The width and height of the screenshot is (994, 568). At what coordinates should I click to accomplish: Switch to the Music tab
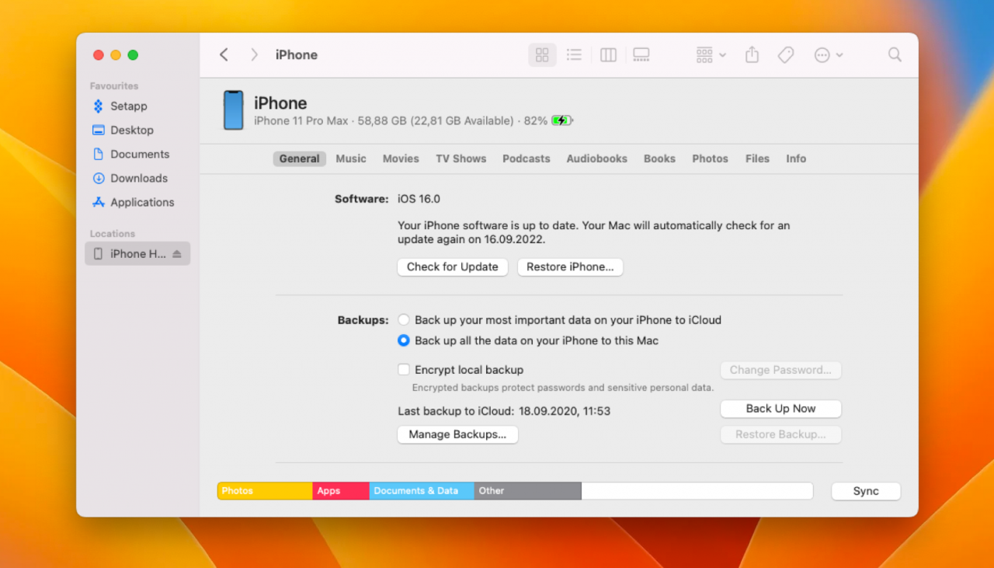(x=351, y=159)
